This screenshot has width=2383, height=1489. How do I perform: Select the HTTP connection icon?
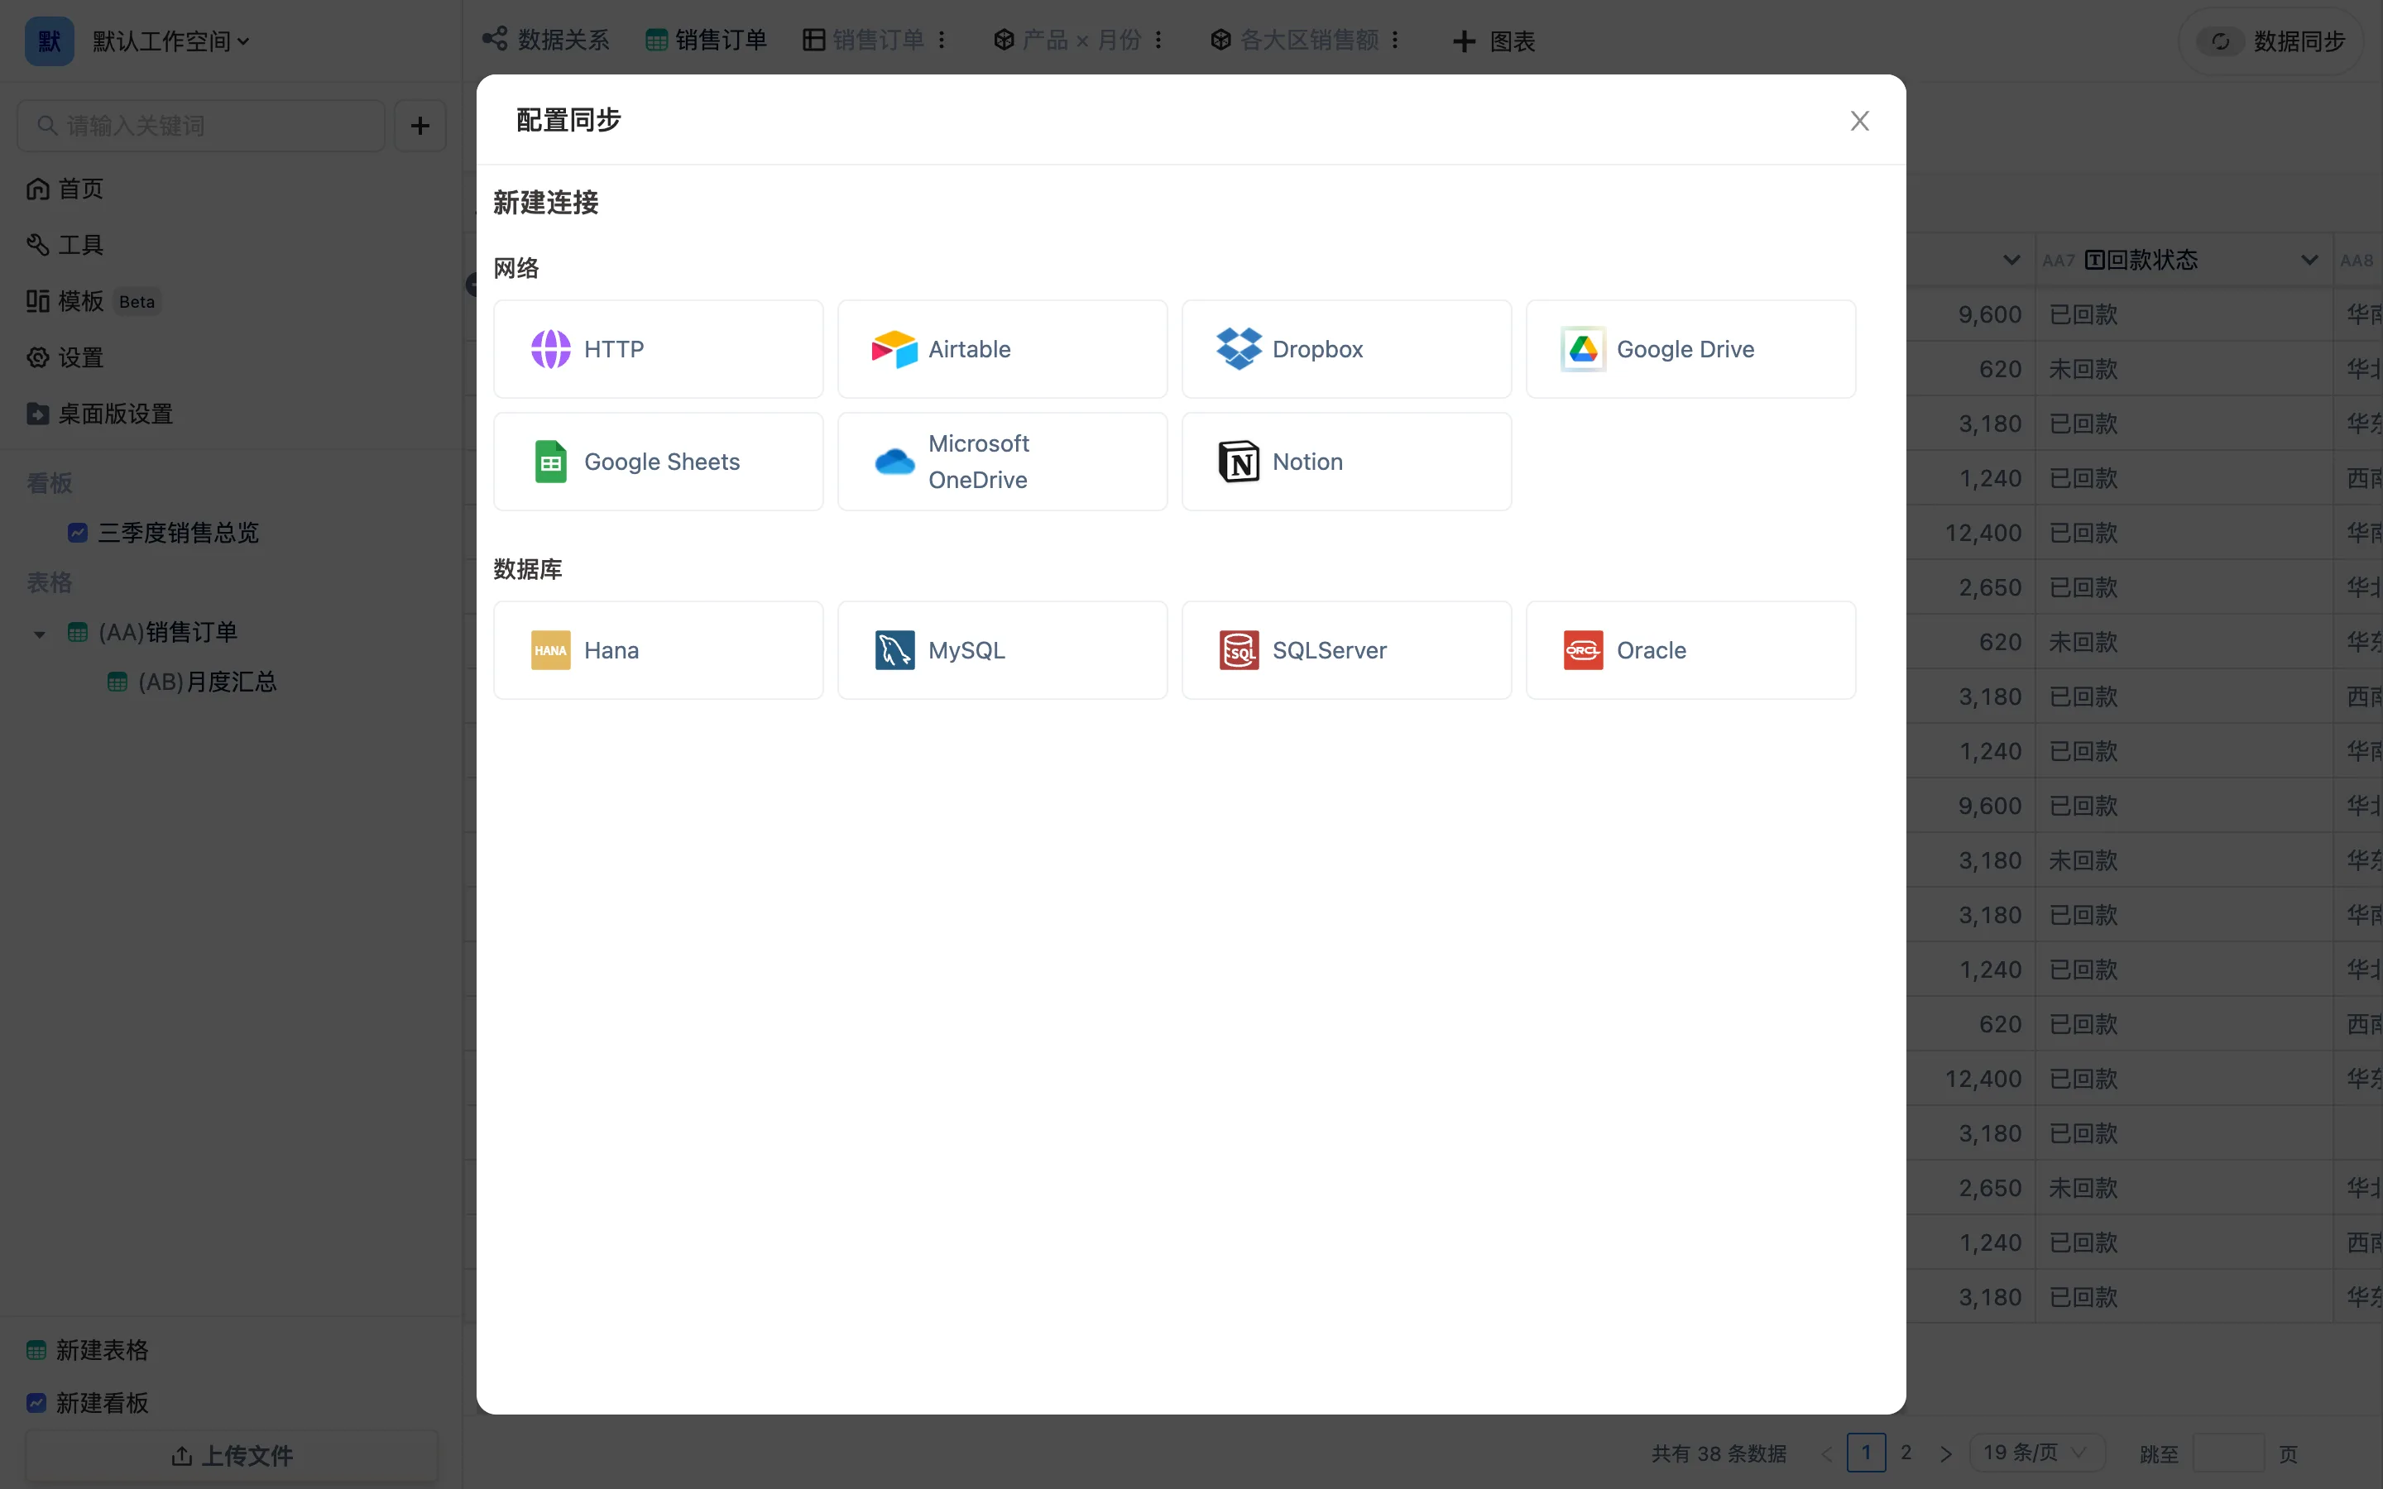pyautogui.click(x=550, y=350)
